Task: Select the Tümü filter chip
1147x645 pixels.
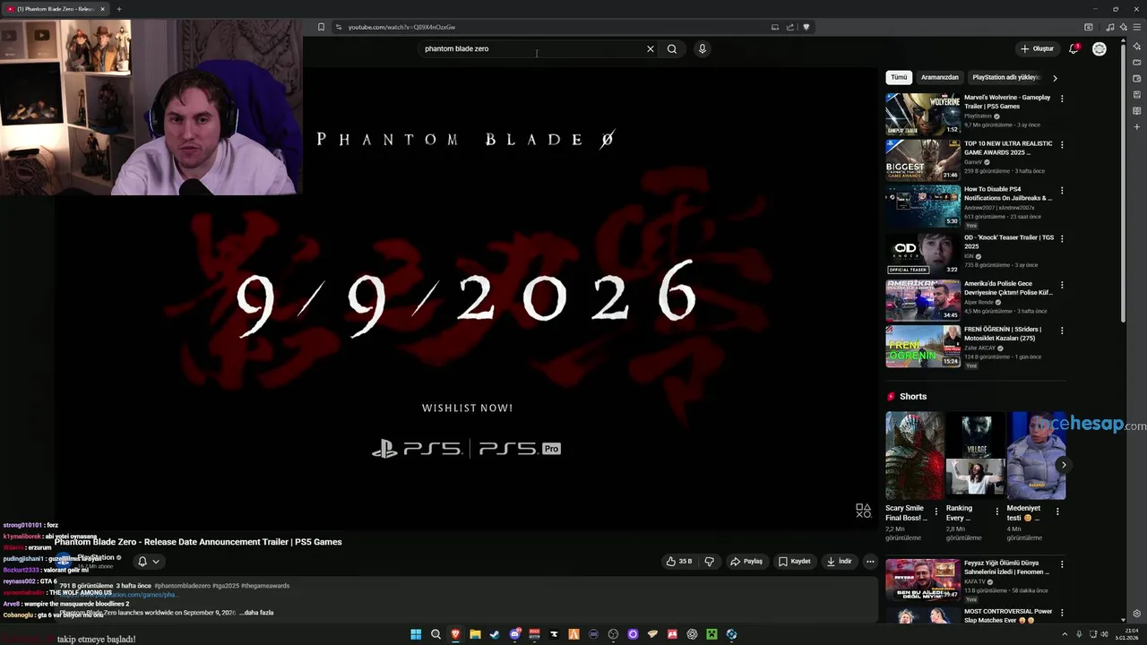Action: [x=899, y=77]
